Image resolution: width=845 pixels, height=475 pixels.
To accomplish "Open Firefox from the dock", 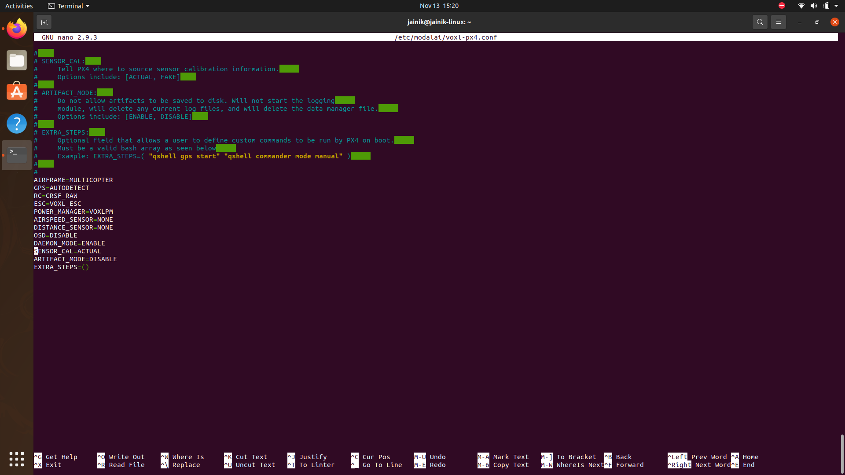I will point(17,29).
